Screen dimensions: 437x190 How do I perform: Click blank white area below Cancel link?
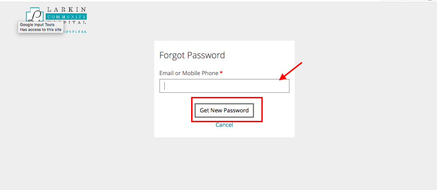[x=224, y=132]
